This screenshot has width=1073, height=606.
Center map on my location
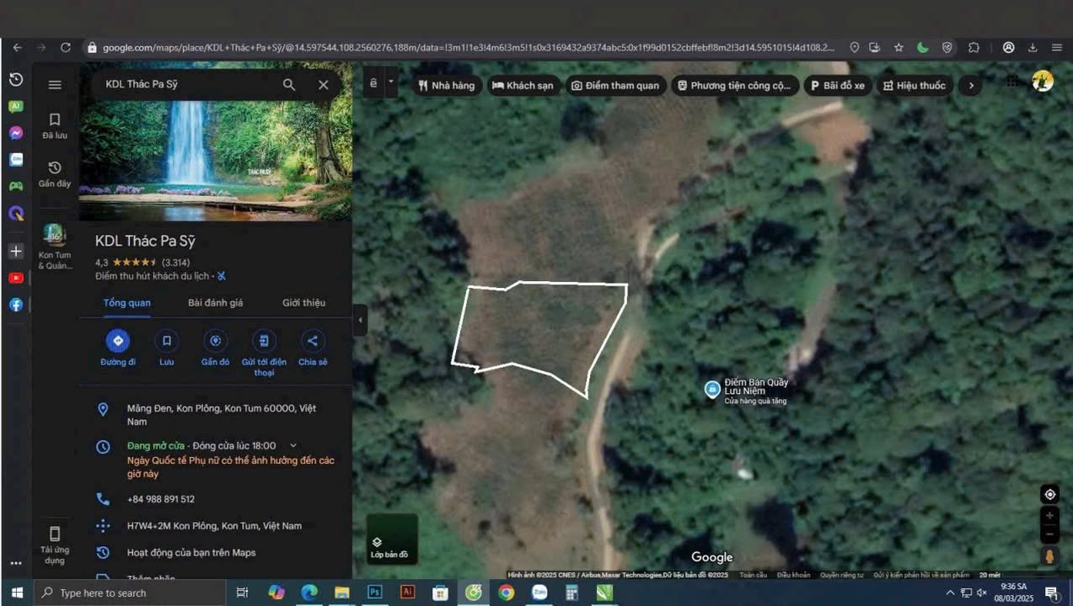[1049, 494]
